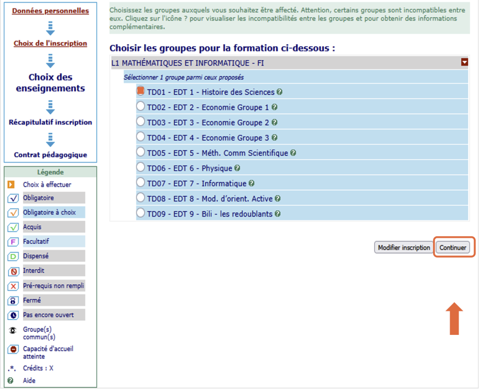Open help icon next to TD06 Physique
The width and height of the screenshot is (480, 392).
point(237,168)
